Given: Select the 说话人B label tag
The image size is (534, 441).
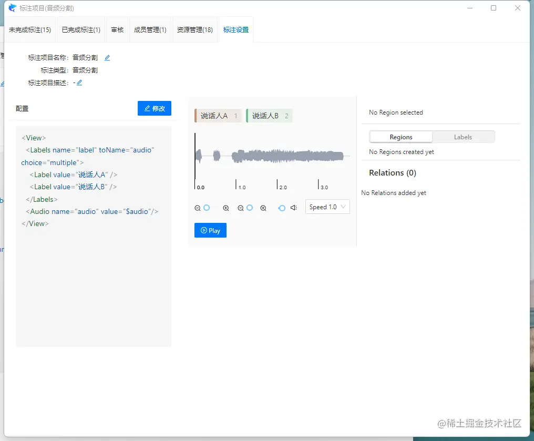Looking at the screenshot, I should point(269,116).
